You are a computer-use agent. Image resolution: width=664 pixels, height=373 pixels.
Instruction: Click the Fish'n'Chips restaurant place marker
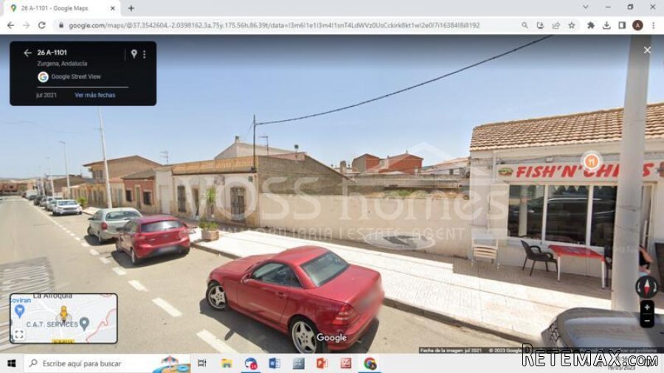tap(591, 161)
